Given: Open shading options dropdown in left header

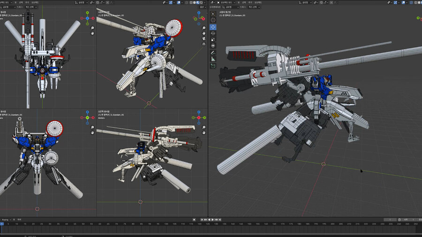Looking at the screenshot, I should (204, 2).
